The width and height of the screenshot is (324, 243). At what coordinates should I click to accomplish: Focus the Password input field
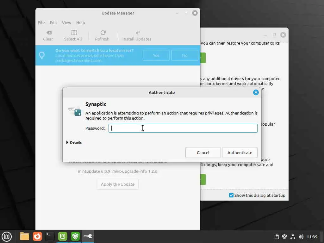tap(183, 128)
